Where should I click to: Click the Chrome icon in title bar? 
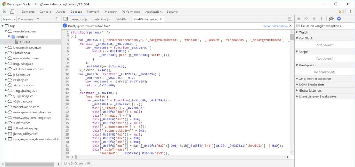pos(4,4)
